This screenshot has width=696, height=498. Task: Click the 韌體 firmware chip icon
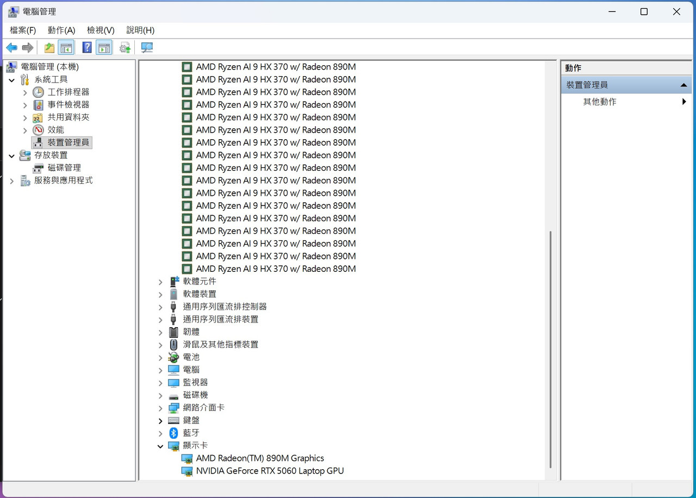[x=173, y=332]
